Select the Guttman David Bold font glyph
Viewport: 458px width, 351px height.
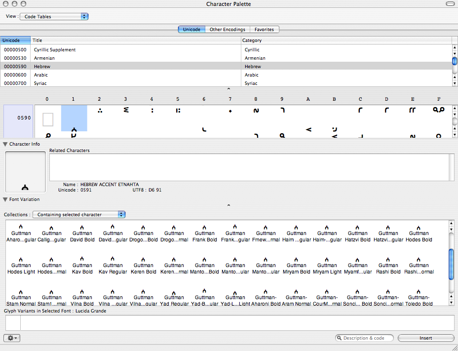(82, 234)
